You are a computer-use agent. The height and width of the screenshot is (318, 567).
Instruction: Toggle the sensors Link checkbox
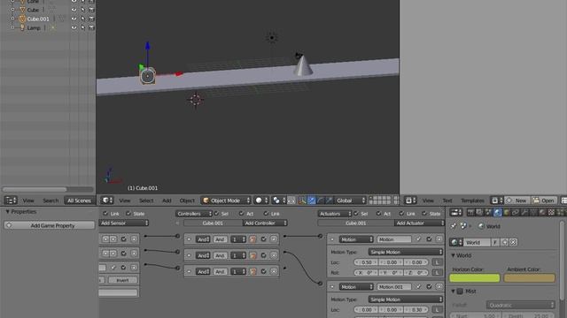pos(105,214)
